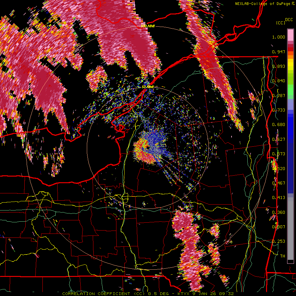Image resolution: width=296 pixels, height=296 pixels.
Task: Click the 0.947 color scale value
Action: (x=279, y=52)
